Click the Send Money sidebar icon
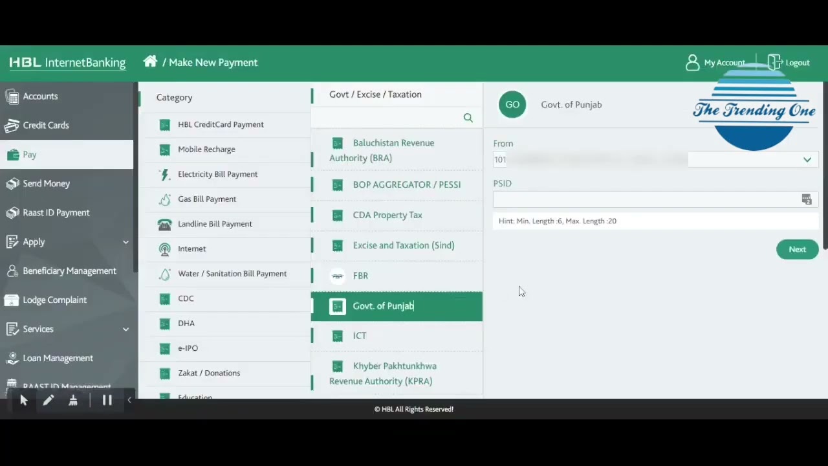 (12, 184)
